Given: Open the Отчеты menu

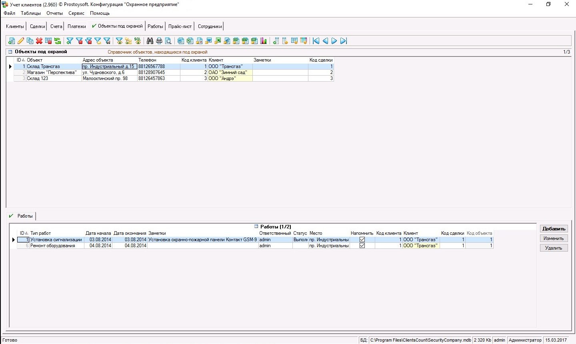Looking at the screenshot, I should click(54, 13).
